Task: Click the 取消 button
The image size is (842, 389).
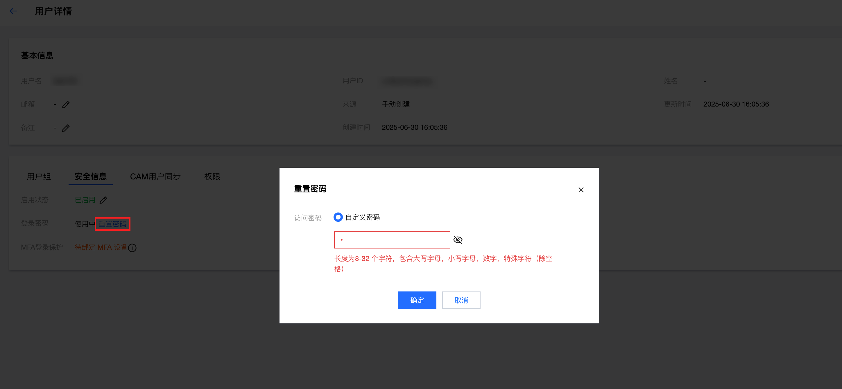Action: pos(461,300)
